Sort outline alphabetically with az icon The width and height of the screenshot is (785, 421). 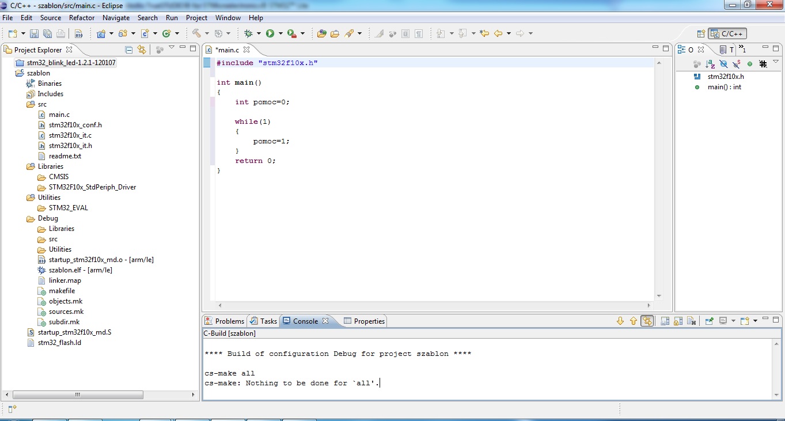pyautogui.click(x=710, y=64)
